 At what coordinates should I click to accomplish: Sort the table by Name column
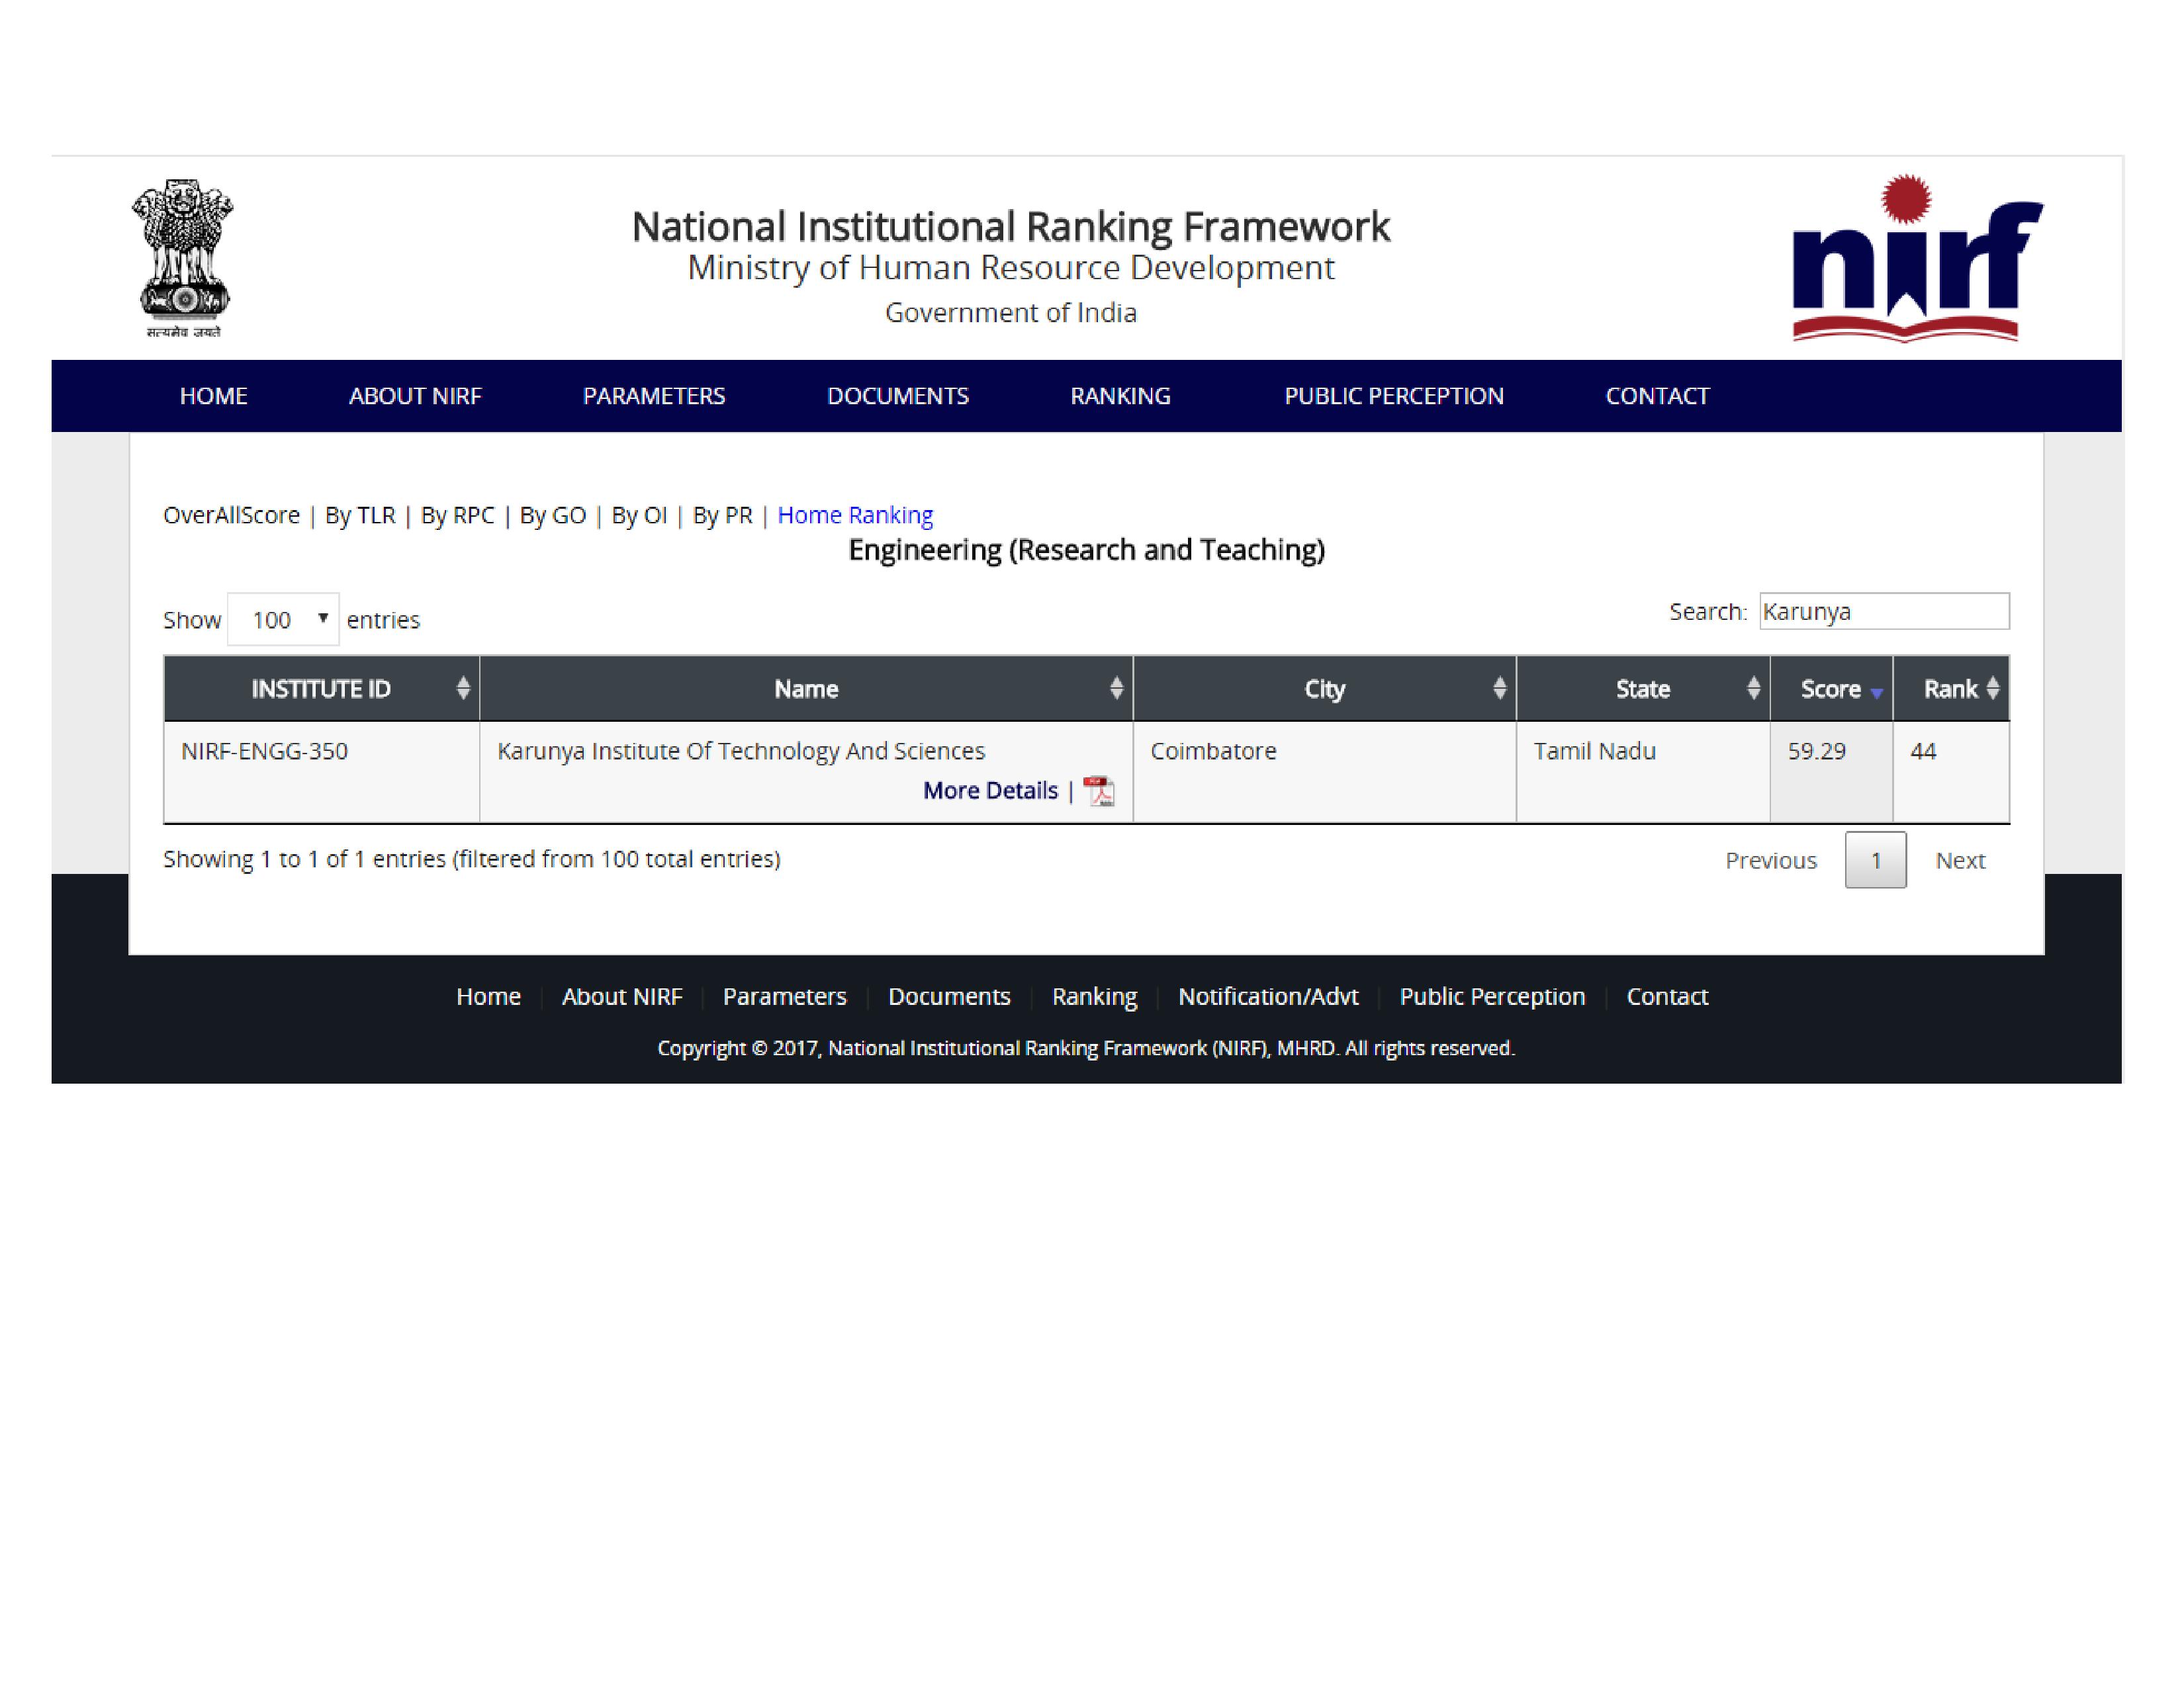pyautogui.click(x=806, y=689)
